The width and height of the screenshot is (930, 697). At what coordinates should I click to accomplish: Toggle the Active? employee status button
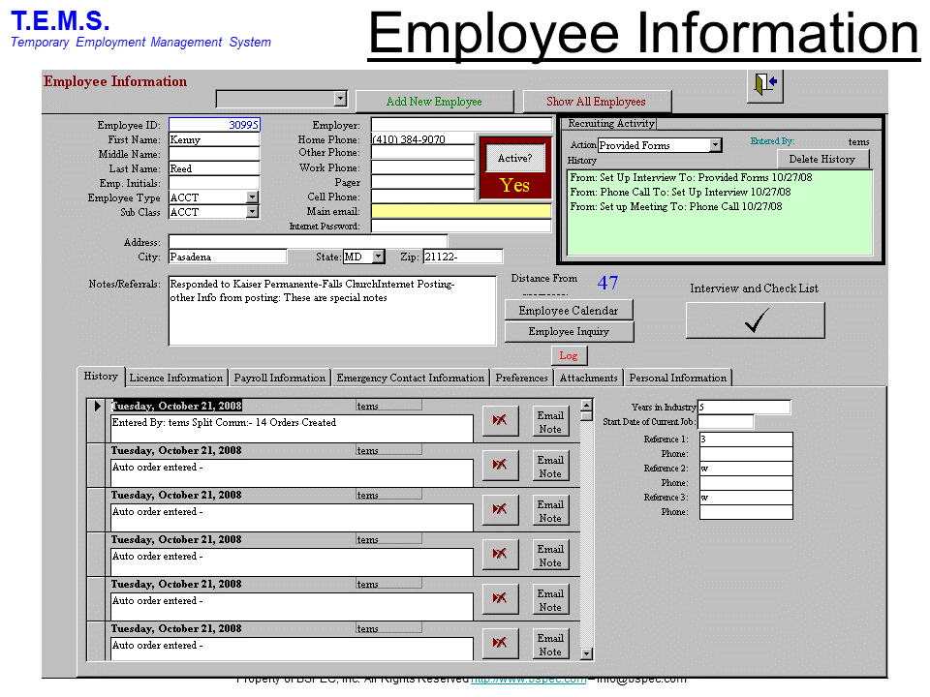514,159
